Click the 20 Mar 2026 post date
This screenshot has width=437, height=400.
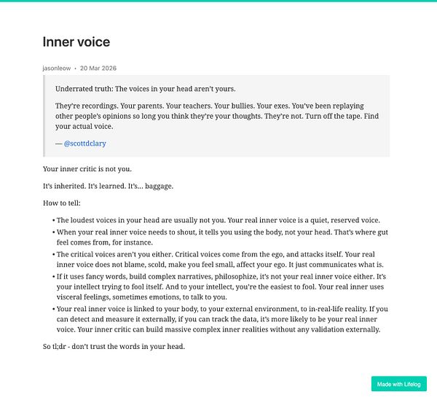[x=98, y=68]
